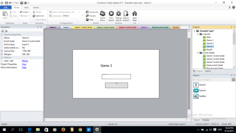Click the Effects link
236x133 pixels.
coord(25,61)
